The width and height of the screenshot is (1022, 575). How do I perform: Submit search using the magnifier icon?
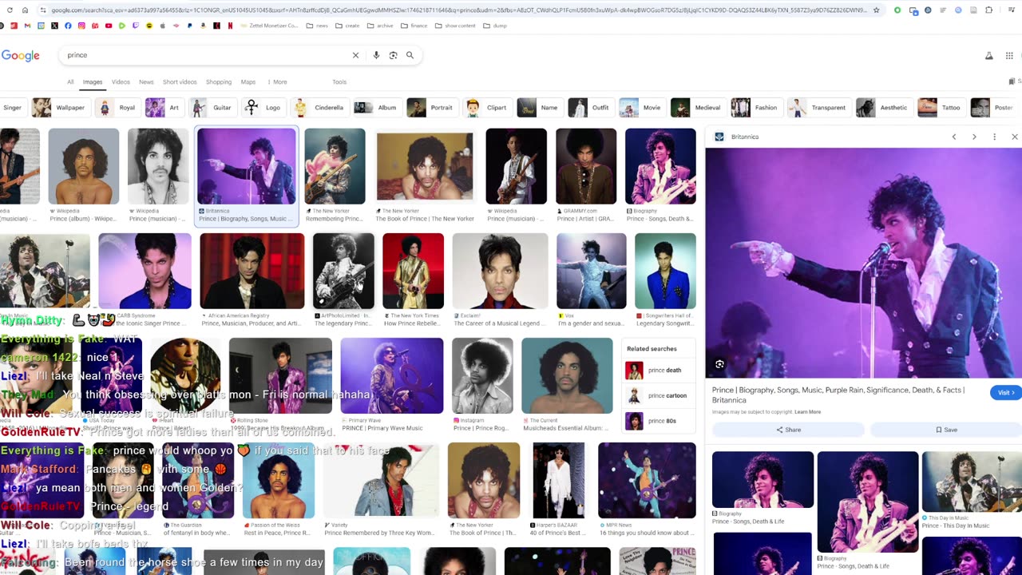click(410, 55)
